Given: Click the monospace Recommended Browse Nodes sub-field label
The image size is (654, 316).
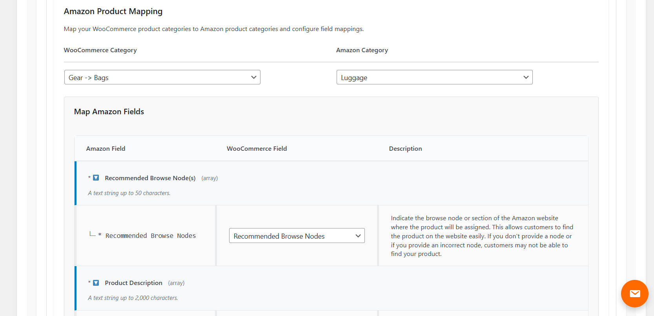Looking at the screenshot, I should tap(151, 236).
